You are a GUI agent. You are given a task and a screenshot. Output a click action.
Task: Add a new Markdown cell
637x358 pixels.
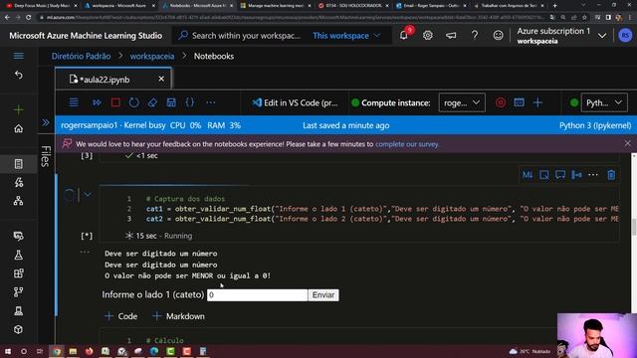coord(178,316)
